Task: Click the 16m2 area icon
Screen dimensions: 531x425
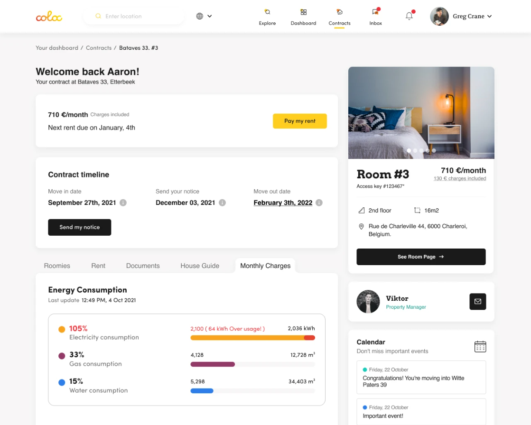Action: (417, 211)
